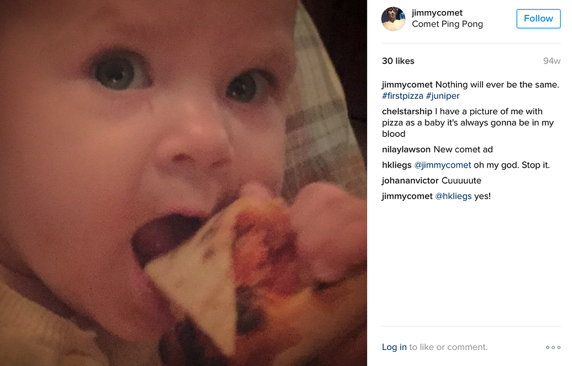
Task: Open the #juniper hashtag
Action: click(x=443, y=96)
